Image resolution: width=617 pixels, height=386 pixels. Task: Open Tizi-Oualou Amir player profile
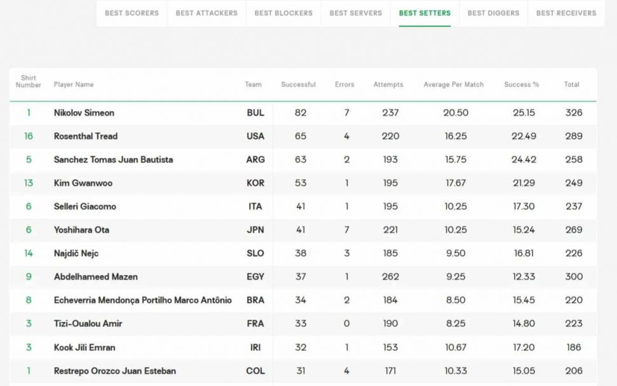88,324
